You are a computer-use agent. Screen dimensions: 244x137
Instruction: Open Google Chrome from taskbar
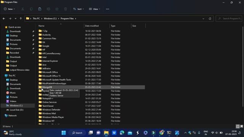click(x=161, y=133)
